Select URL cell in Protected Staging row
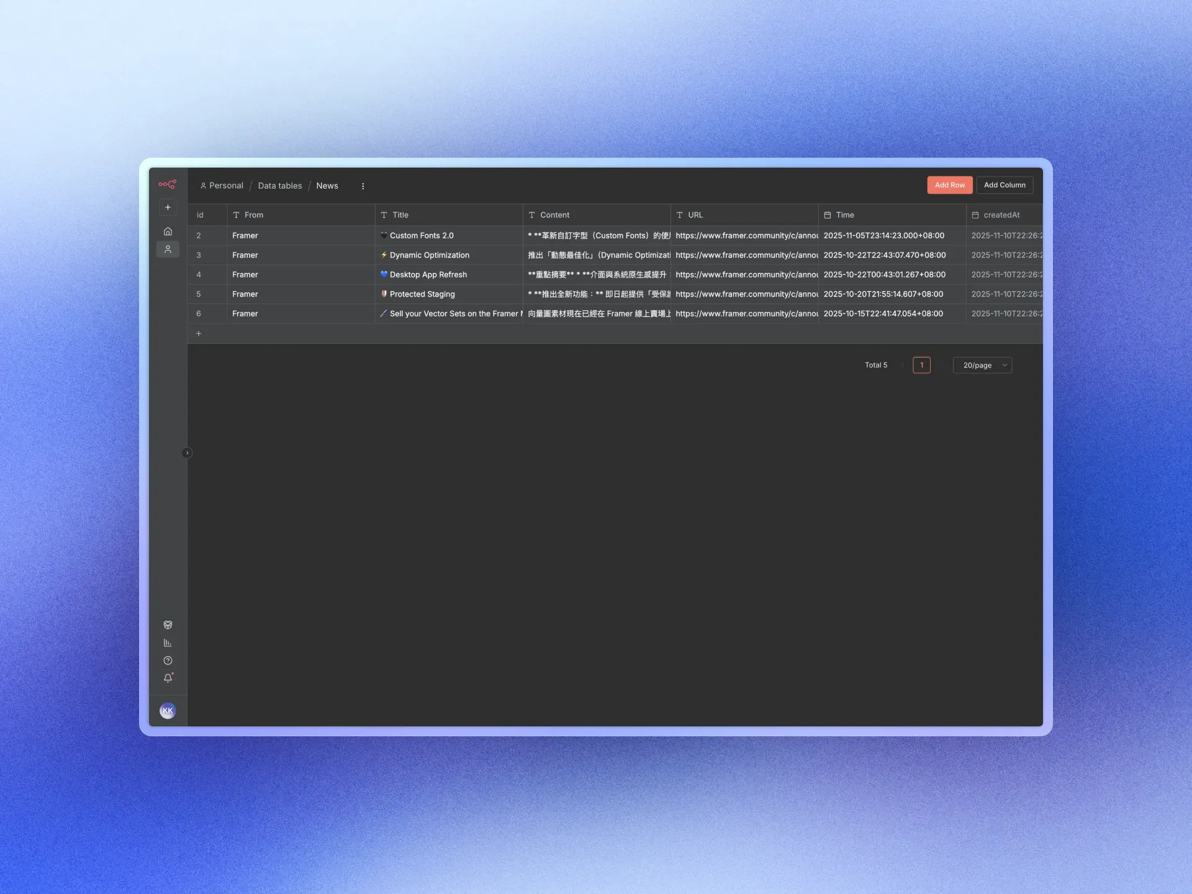This screenshot has width=1192, height=894. pyautogui.click(x=744, y=294)
